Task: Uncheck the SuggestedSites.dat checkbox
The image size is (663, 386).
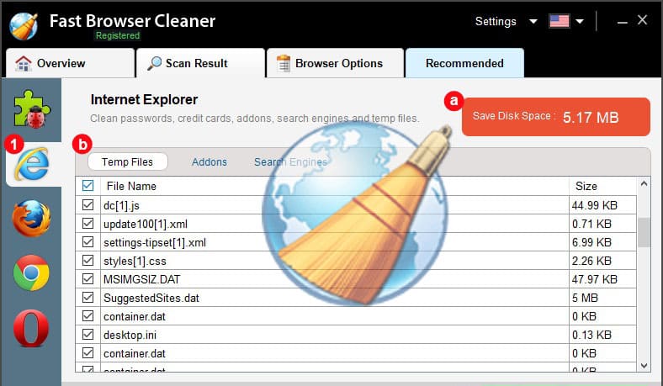Action: [88, 298]
